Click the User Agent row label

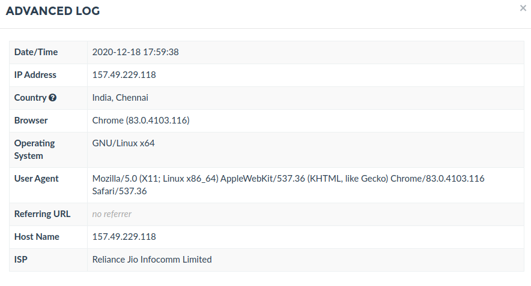click(36, 179)
